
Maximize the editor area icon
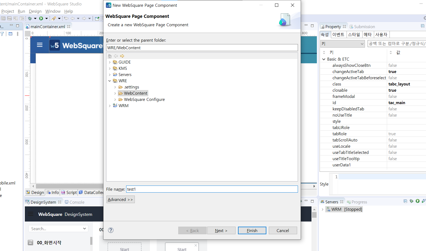coord(312,26)
